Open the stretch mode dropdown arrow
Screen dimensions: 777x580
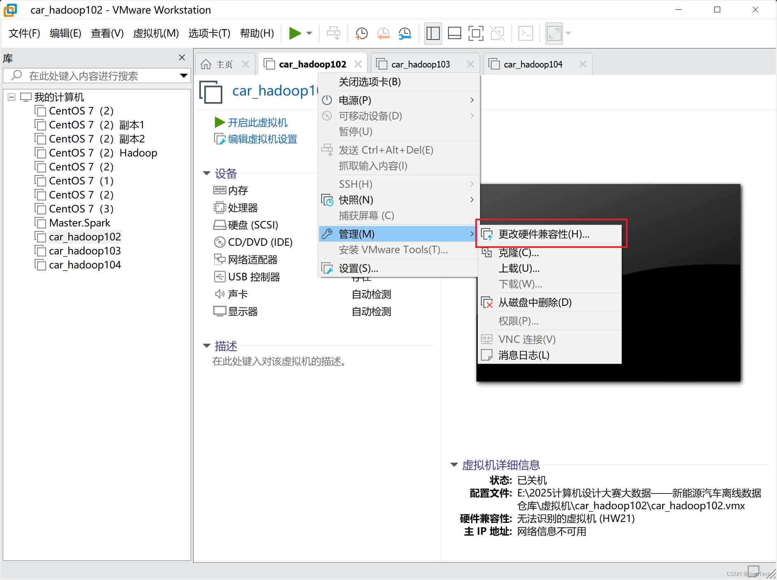(x=567, y=33)
